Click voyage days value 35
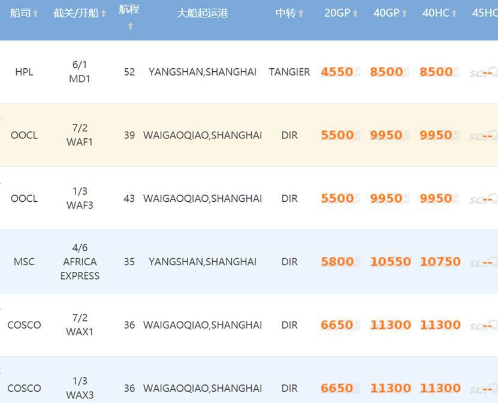Screen dimensions: 498x403 [129, 262]
